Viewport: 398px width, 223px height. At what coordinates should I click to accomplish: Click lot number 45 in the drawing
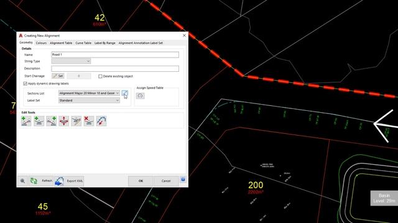(43, 206)
